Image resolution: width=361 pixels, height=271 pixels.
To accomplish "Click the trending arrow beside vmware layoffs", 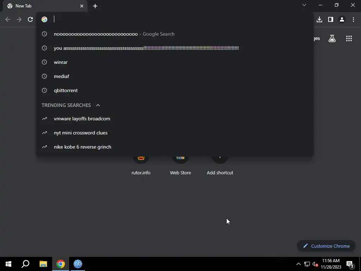I will click(44, 119).
